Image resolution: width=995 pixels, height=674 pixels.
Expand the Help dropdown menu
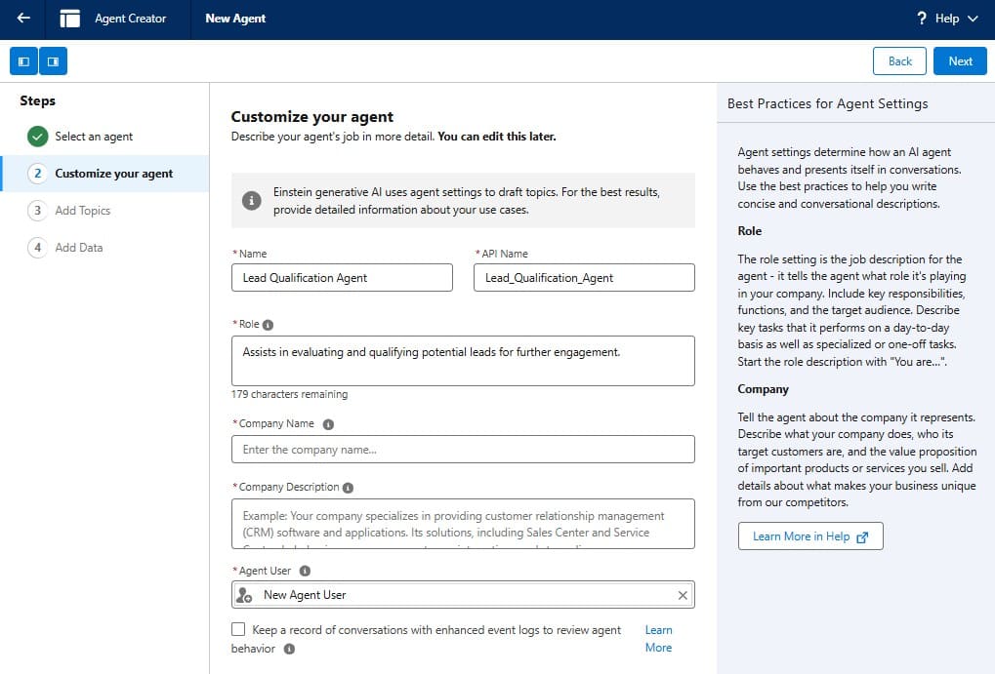coord(947,19)
